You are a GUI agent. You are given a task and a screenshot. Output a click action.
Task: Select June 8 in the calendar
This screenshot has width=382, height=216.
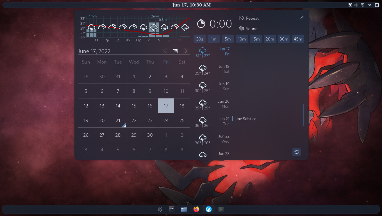click(134, 91)
